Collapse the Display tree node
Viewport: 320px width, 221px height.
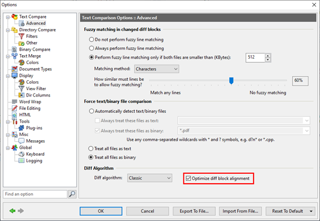tap(8, 76)
